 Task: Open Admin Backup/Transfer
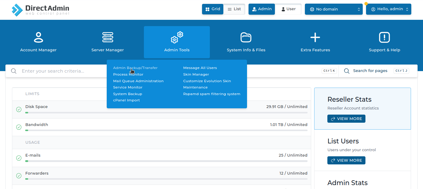pos(135,68)
